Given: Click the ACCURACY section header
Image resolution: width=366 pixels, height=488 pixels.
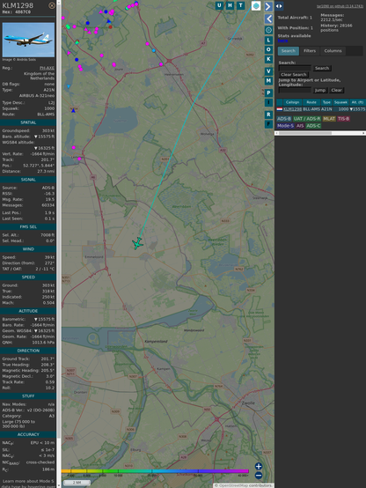Looking at the screenshot, I should tap(28, 434).
